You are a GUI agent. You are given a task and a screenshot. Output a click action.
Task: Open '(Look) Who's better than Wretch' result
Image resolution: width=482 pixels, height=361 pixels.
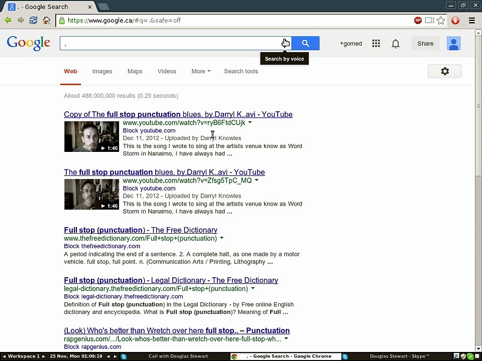[177, 330]
